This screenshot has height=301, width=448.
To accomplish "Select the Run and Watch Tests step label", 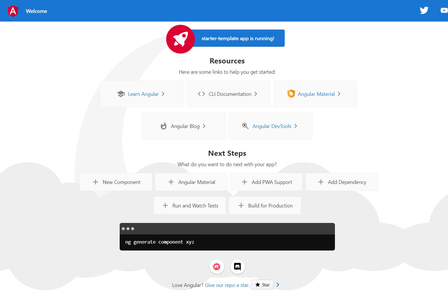I will click(195, 206).
